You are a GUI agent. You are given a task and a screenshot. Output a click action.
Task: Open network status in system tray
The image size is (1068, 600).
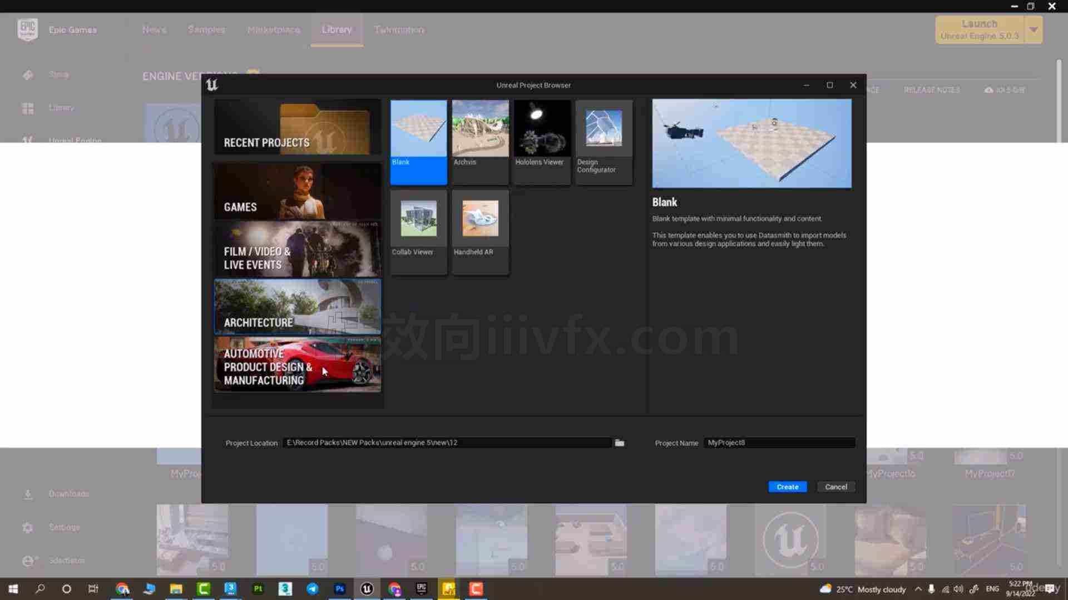(x=945, y=589)
